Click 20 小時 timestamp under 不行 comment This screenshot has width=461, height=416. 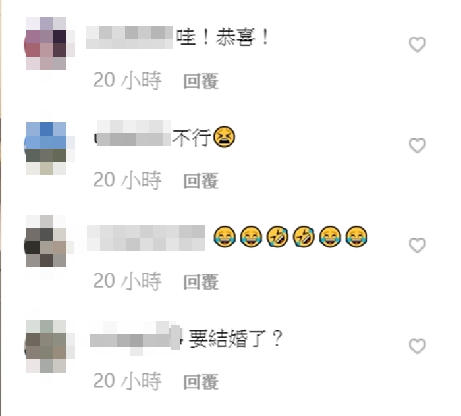(x=127, y=180)
